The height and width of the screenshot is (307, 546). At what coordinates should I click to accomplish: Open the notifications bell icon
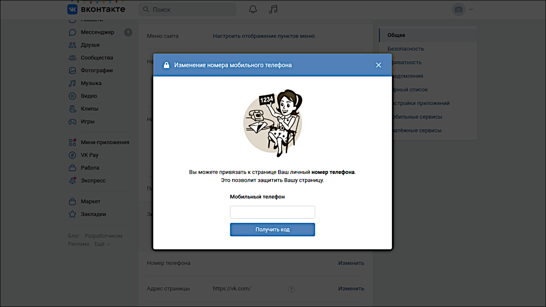point(253,9)
